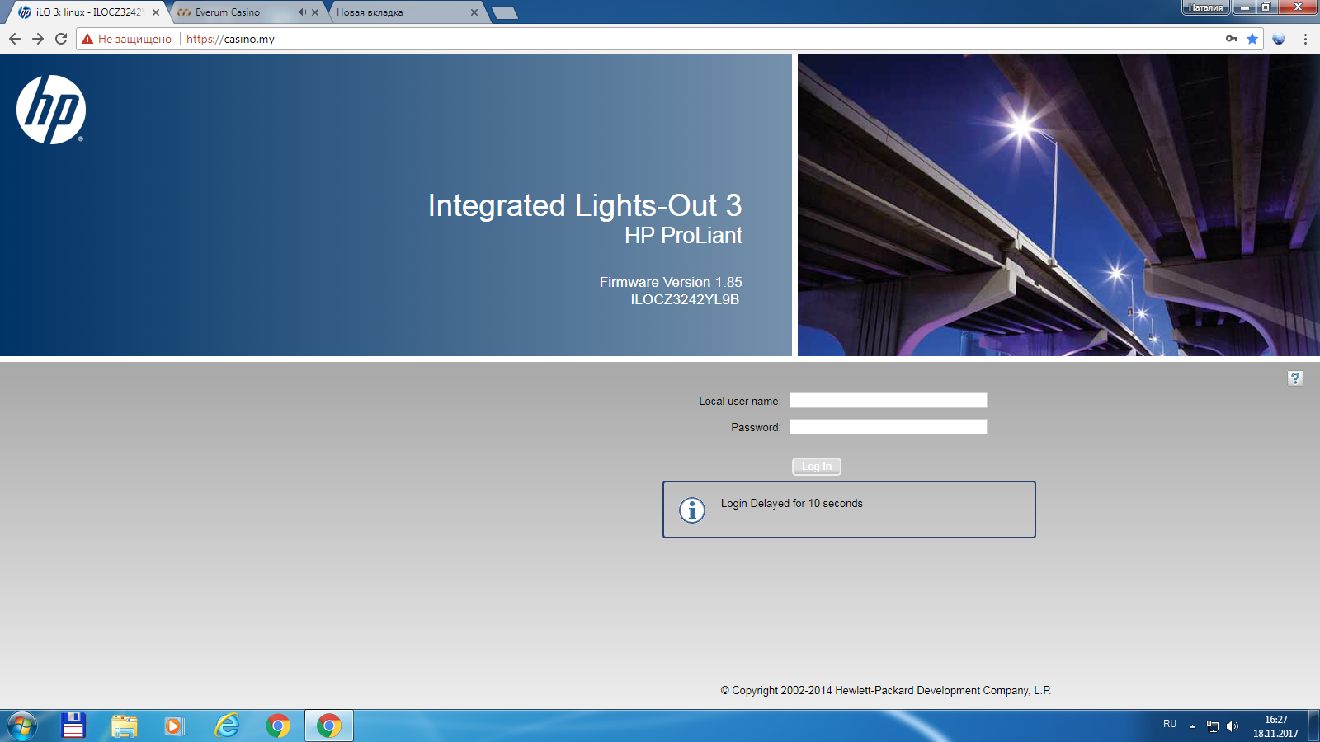
Task: Click the info icon in login message
Action: pos(692,510)
